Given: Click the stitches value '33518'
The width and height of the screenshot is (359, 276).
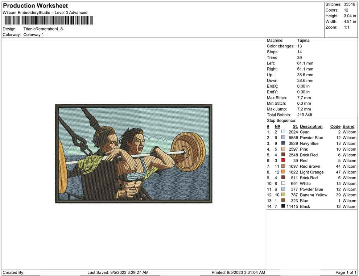Looking at the screenshot, I should (349, 4).
